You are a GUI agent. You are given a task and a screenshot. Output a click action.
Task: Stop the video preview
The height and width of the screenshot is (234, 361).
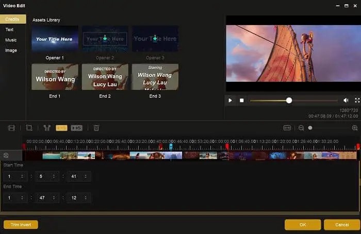click(x=242, y=100)
